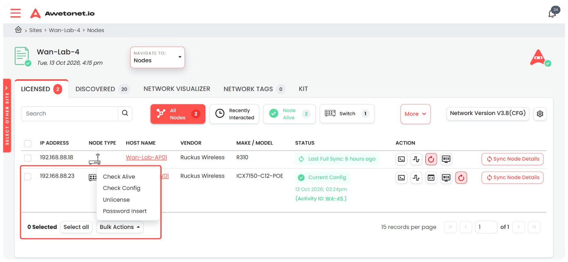Open WEB interface for 192.168.88.23
The image size is (568, 262).
coord(446,178)
